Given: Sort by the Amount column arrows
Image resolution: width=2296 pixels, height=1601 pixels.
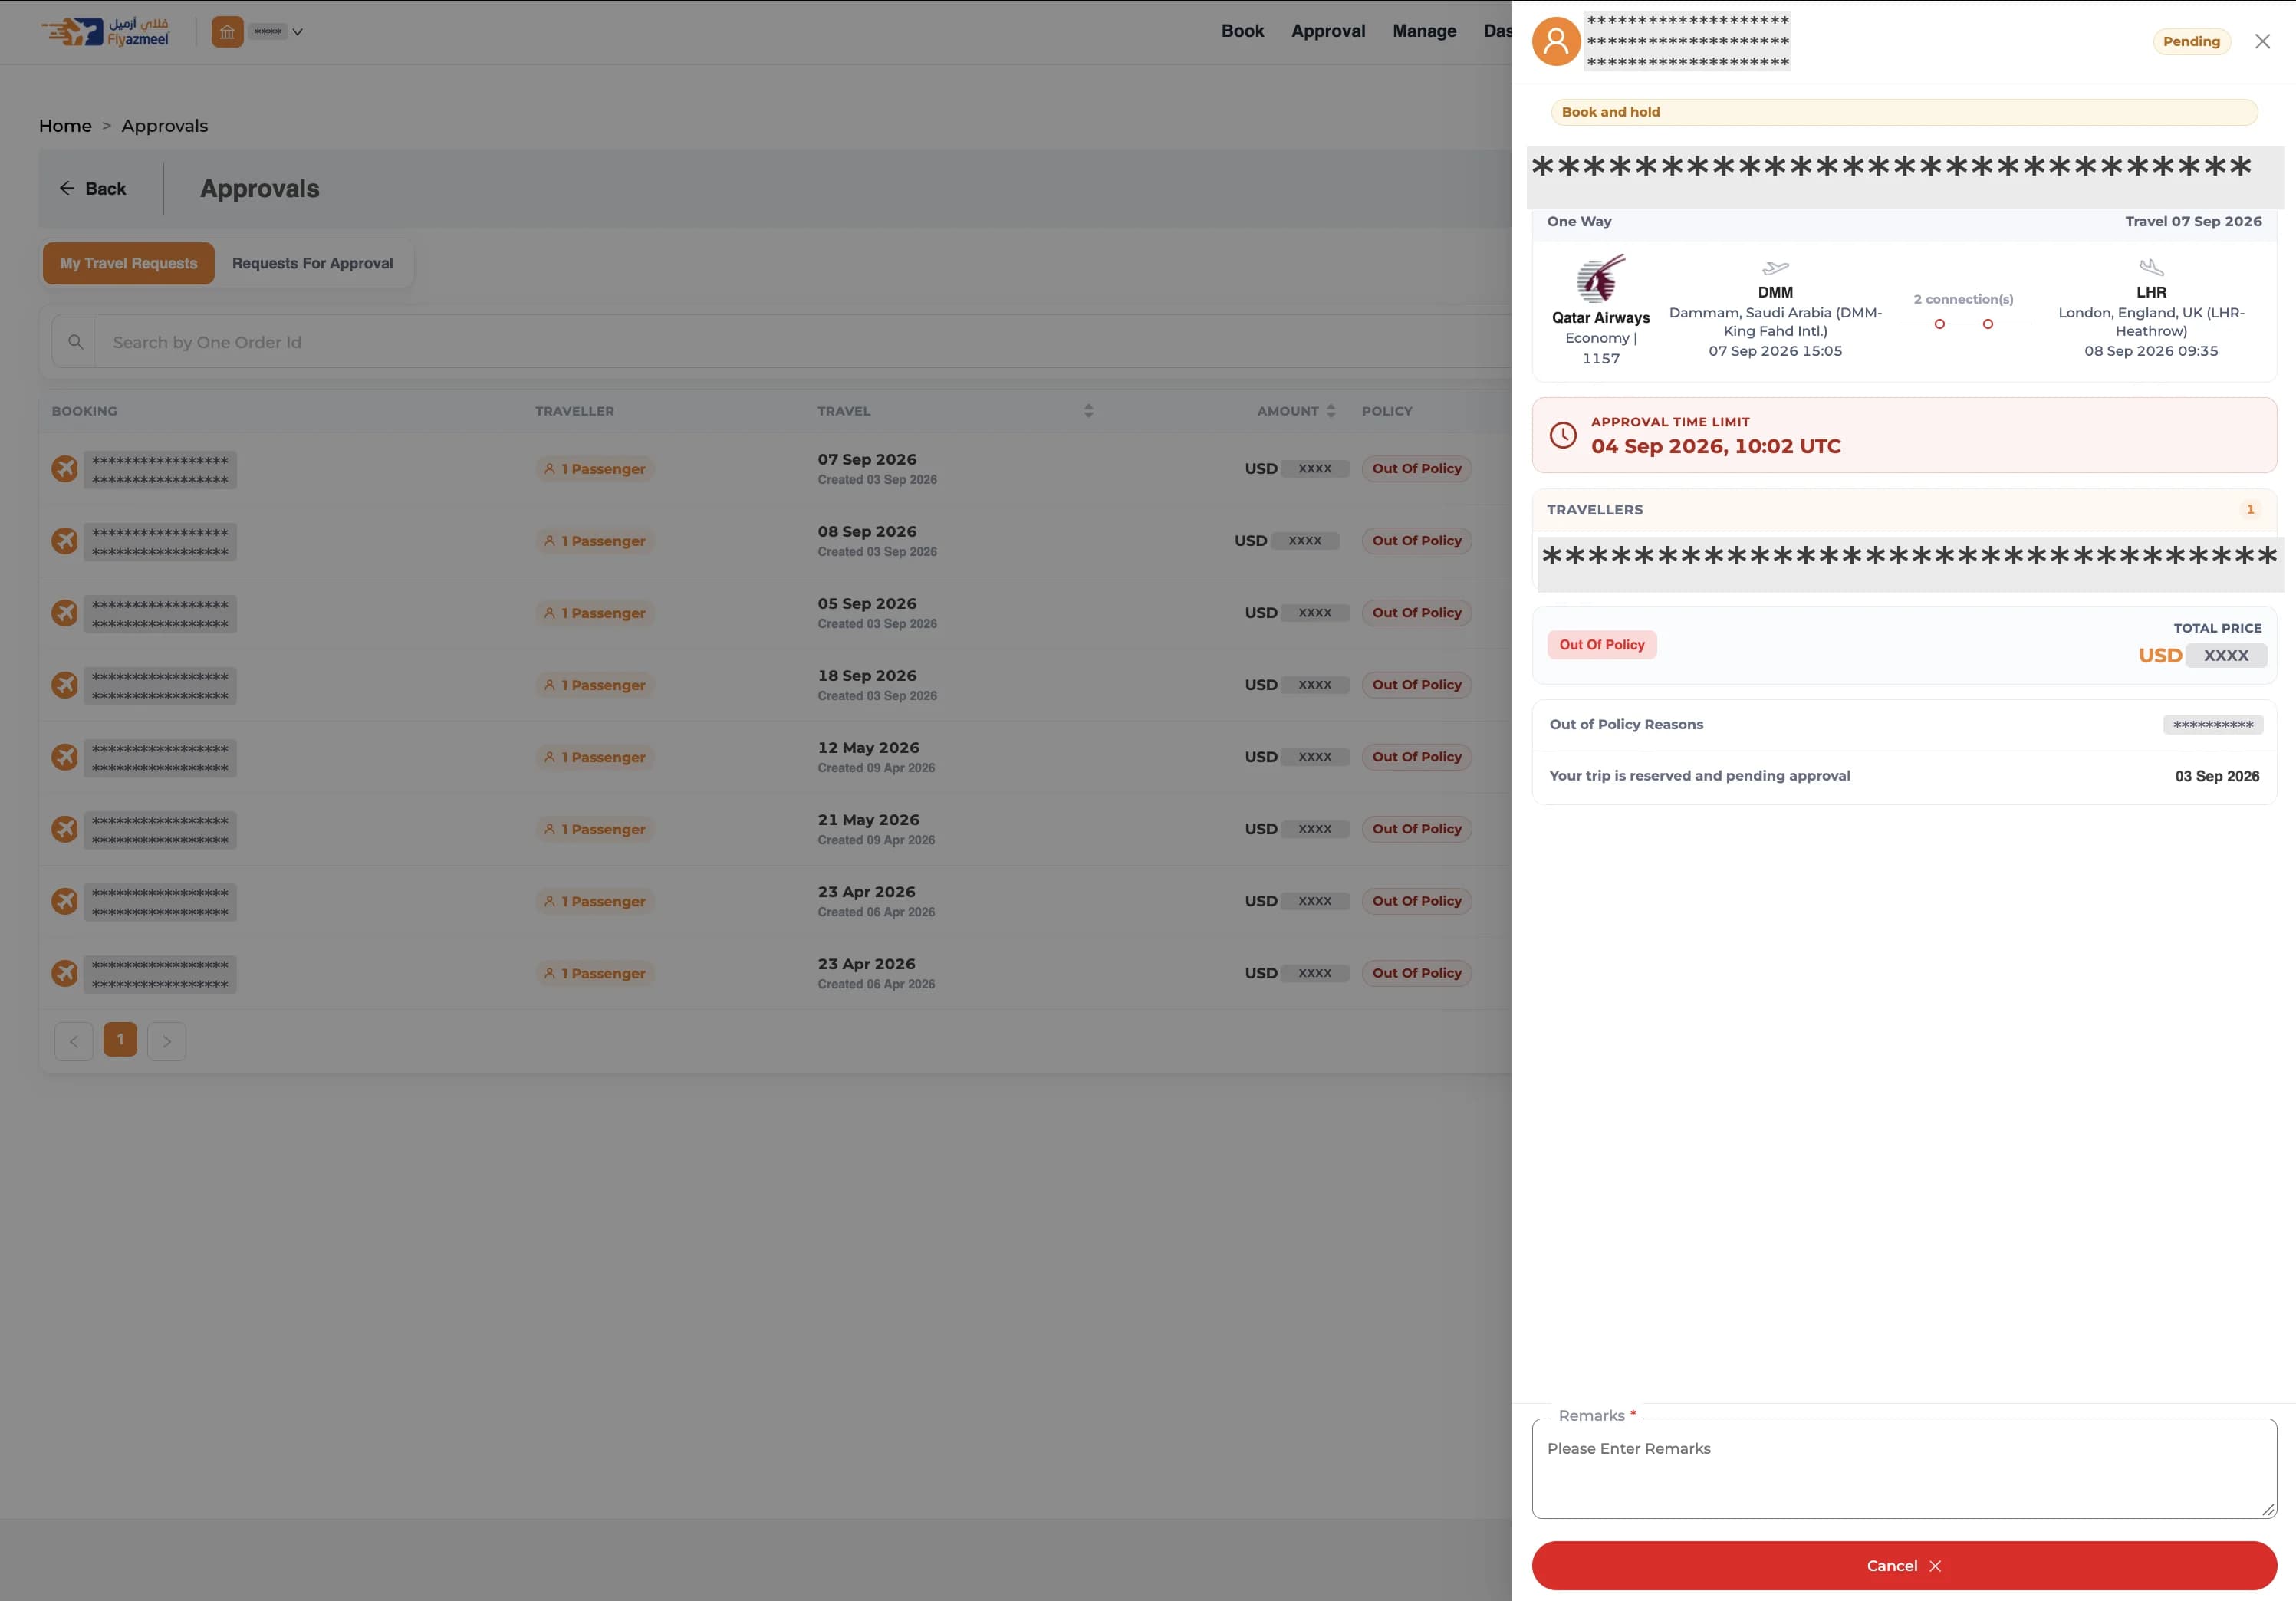Looking at the screenshot, I should [1330, 411].
